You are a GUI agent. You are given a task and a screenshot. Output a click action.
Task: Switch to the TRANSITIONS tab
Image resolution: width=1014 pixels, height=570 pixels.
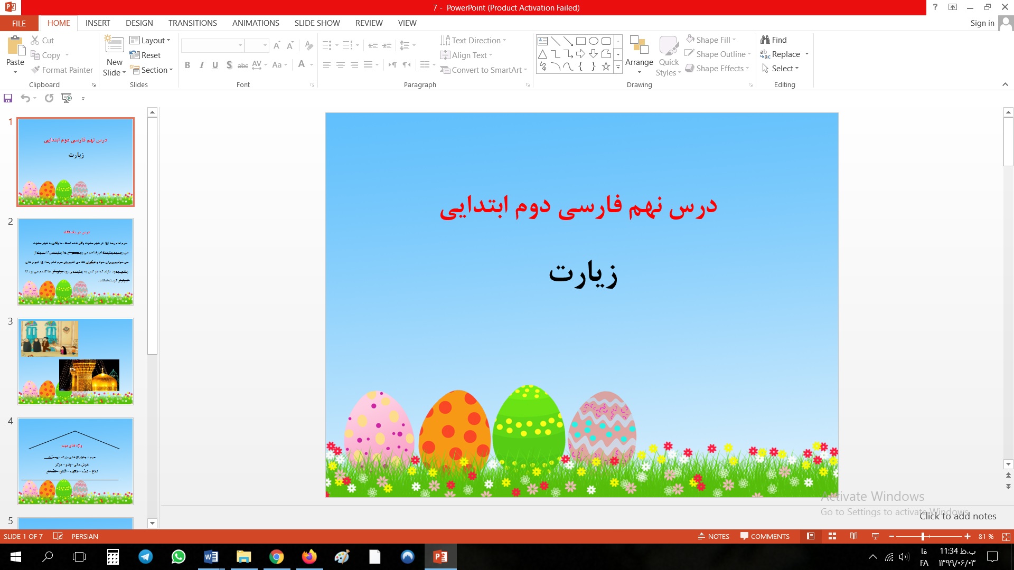[192, 23]
